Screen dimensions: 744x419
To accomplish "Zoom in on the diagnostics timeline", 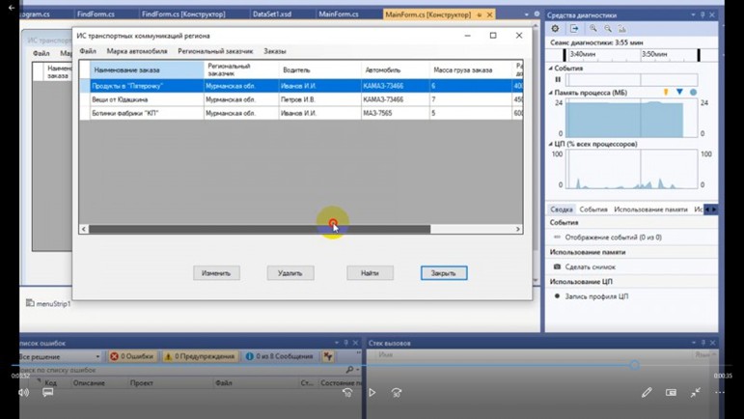I will (x=593, y=29).
